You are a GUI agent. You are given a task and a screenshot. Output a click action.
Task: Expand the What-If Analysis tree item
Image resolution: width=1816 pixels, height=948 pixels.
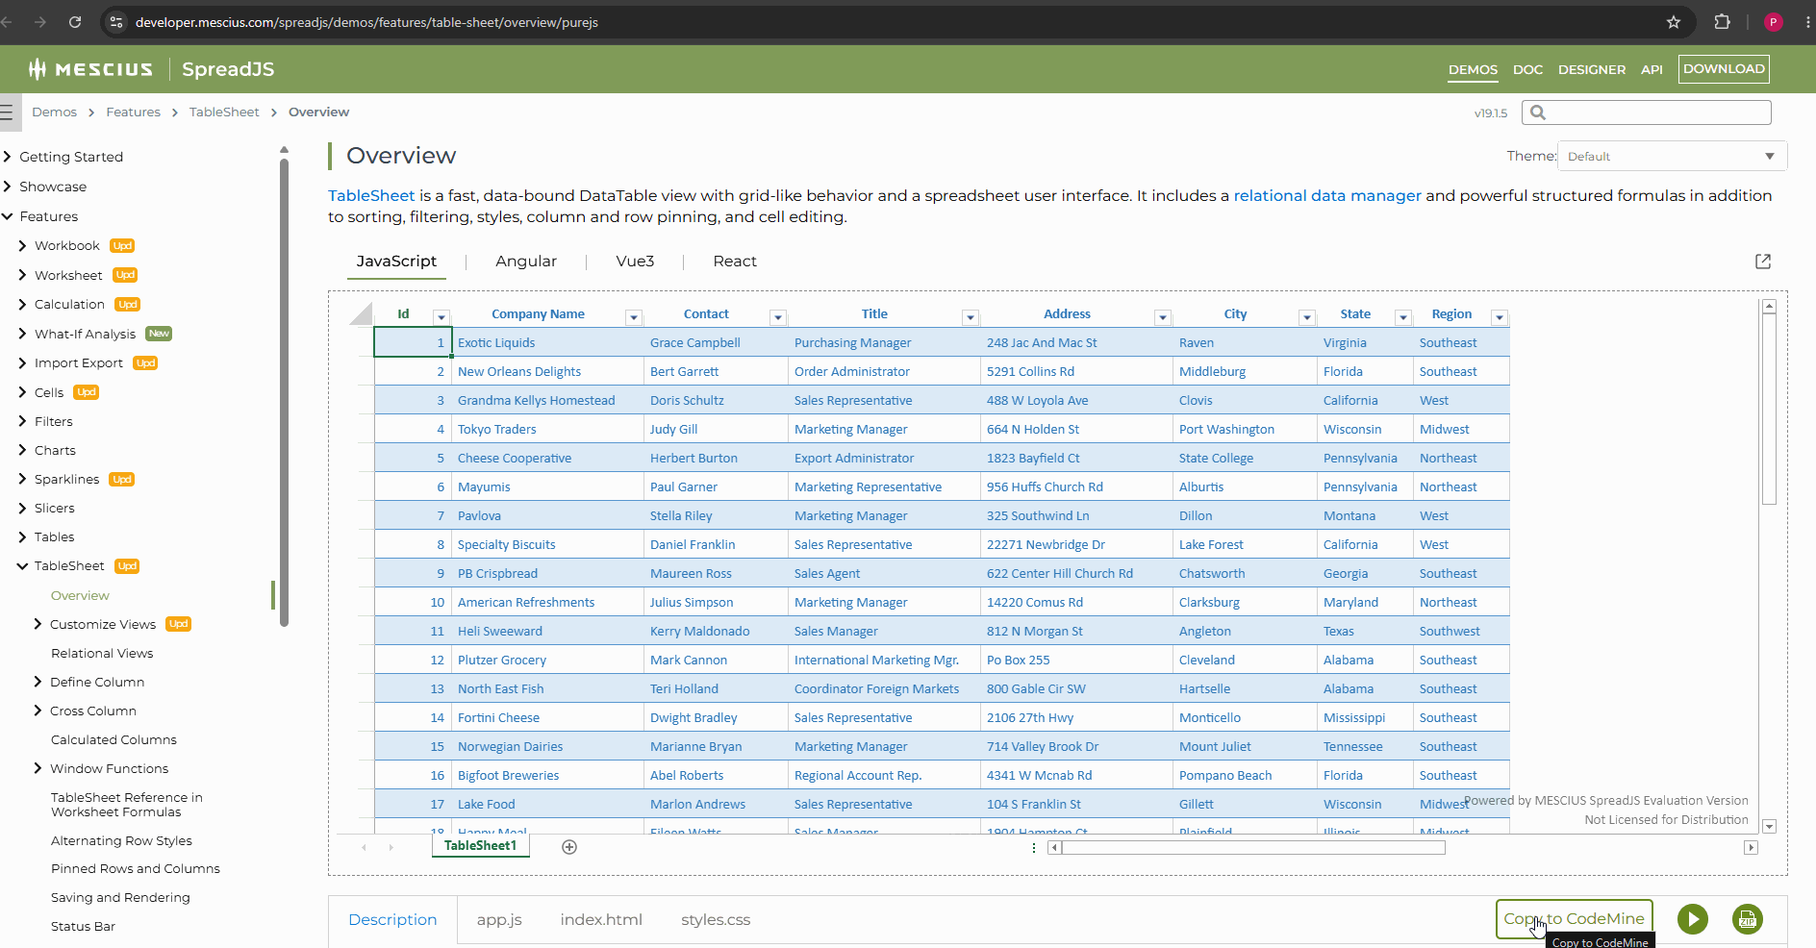point(22,334)
